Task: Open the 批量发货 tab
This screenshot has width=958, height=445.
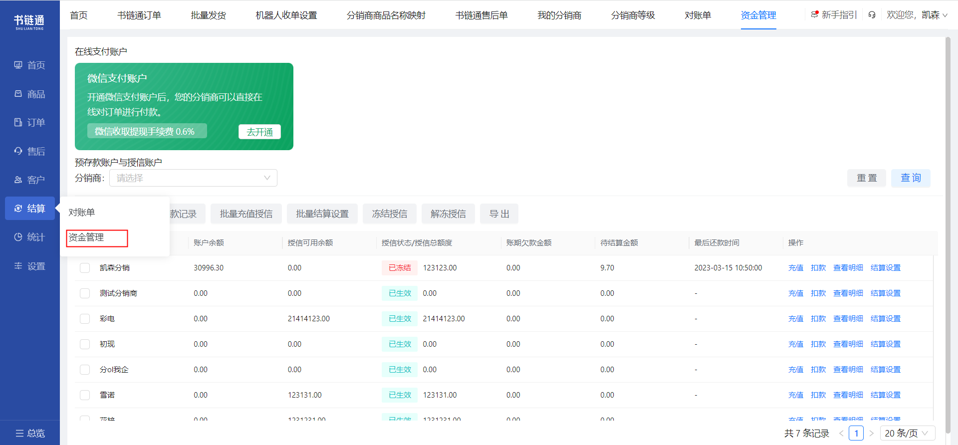Action: [x=209, y=15]
